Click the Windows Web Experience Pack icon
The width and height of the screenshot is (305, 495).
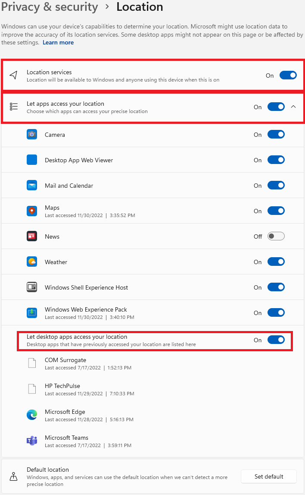(x=32, y=313)
